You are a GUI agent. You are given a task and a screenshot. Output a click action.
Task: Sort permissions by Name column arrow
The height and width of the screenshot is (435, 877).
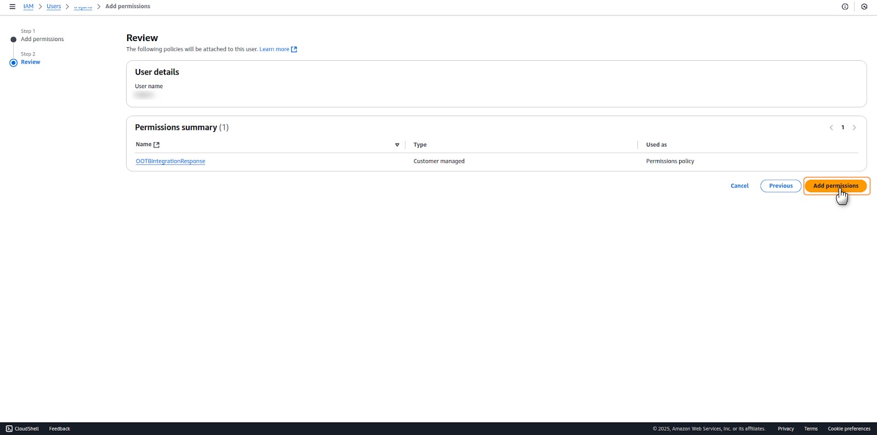coord(397,145)
